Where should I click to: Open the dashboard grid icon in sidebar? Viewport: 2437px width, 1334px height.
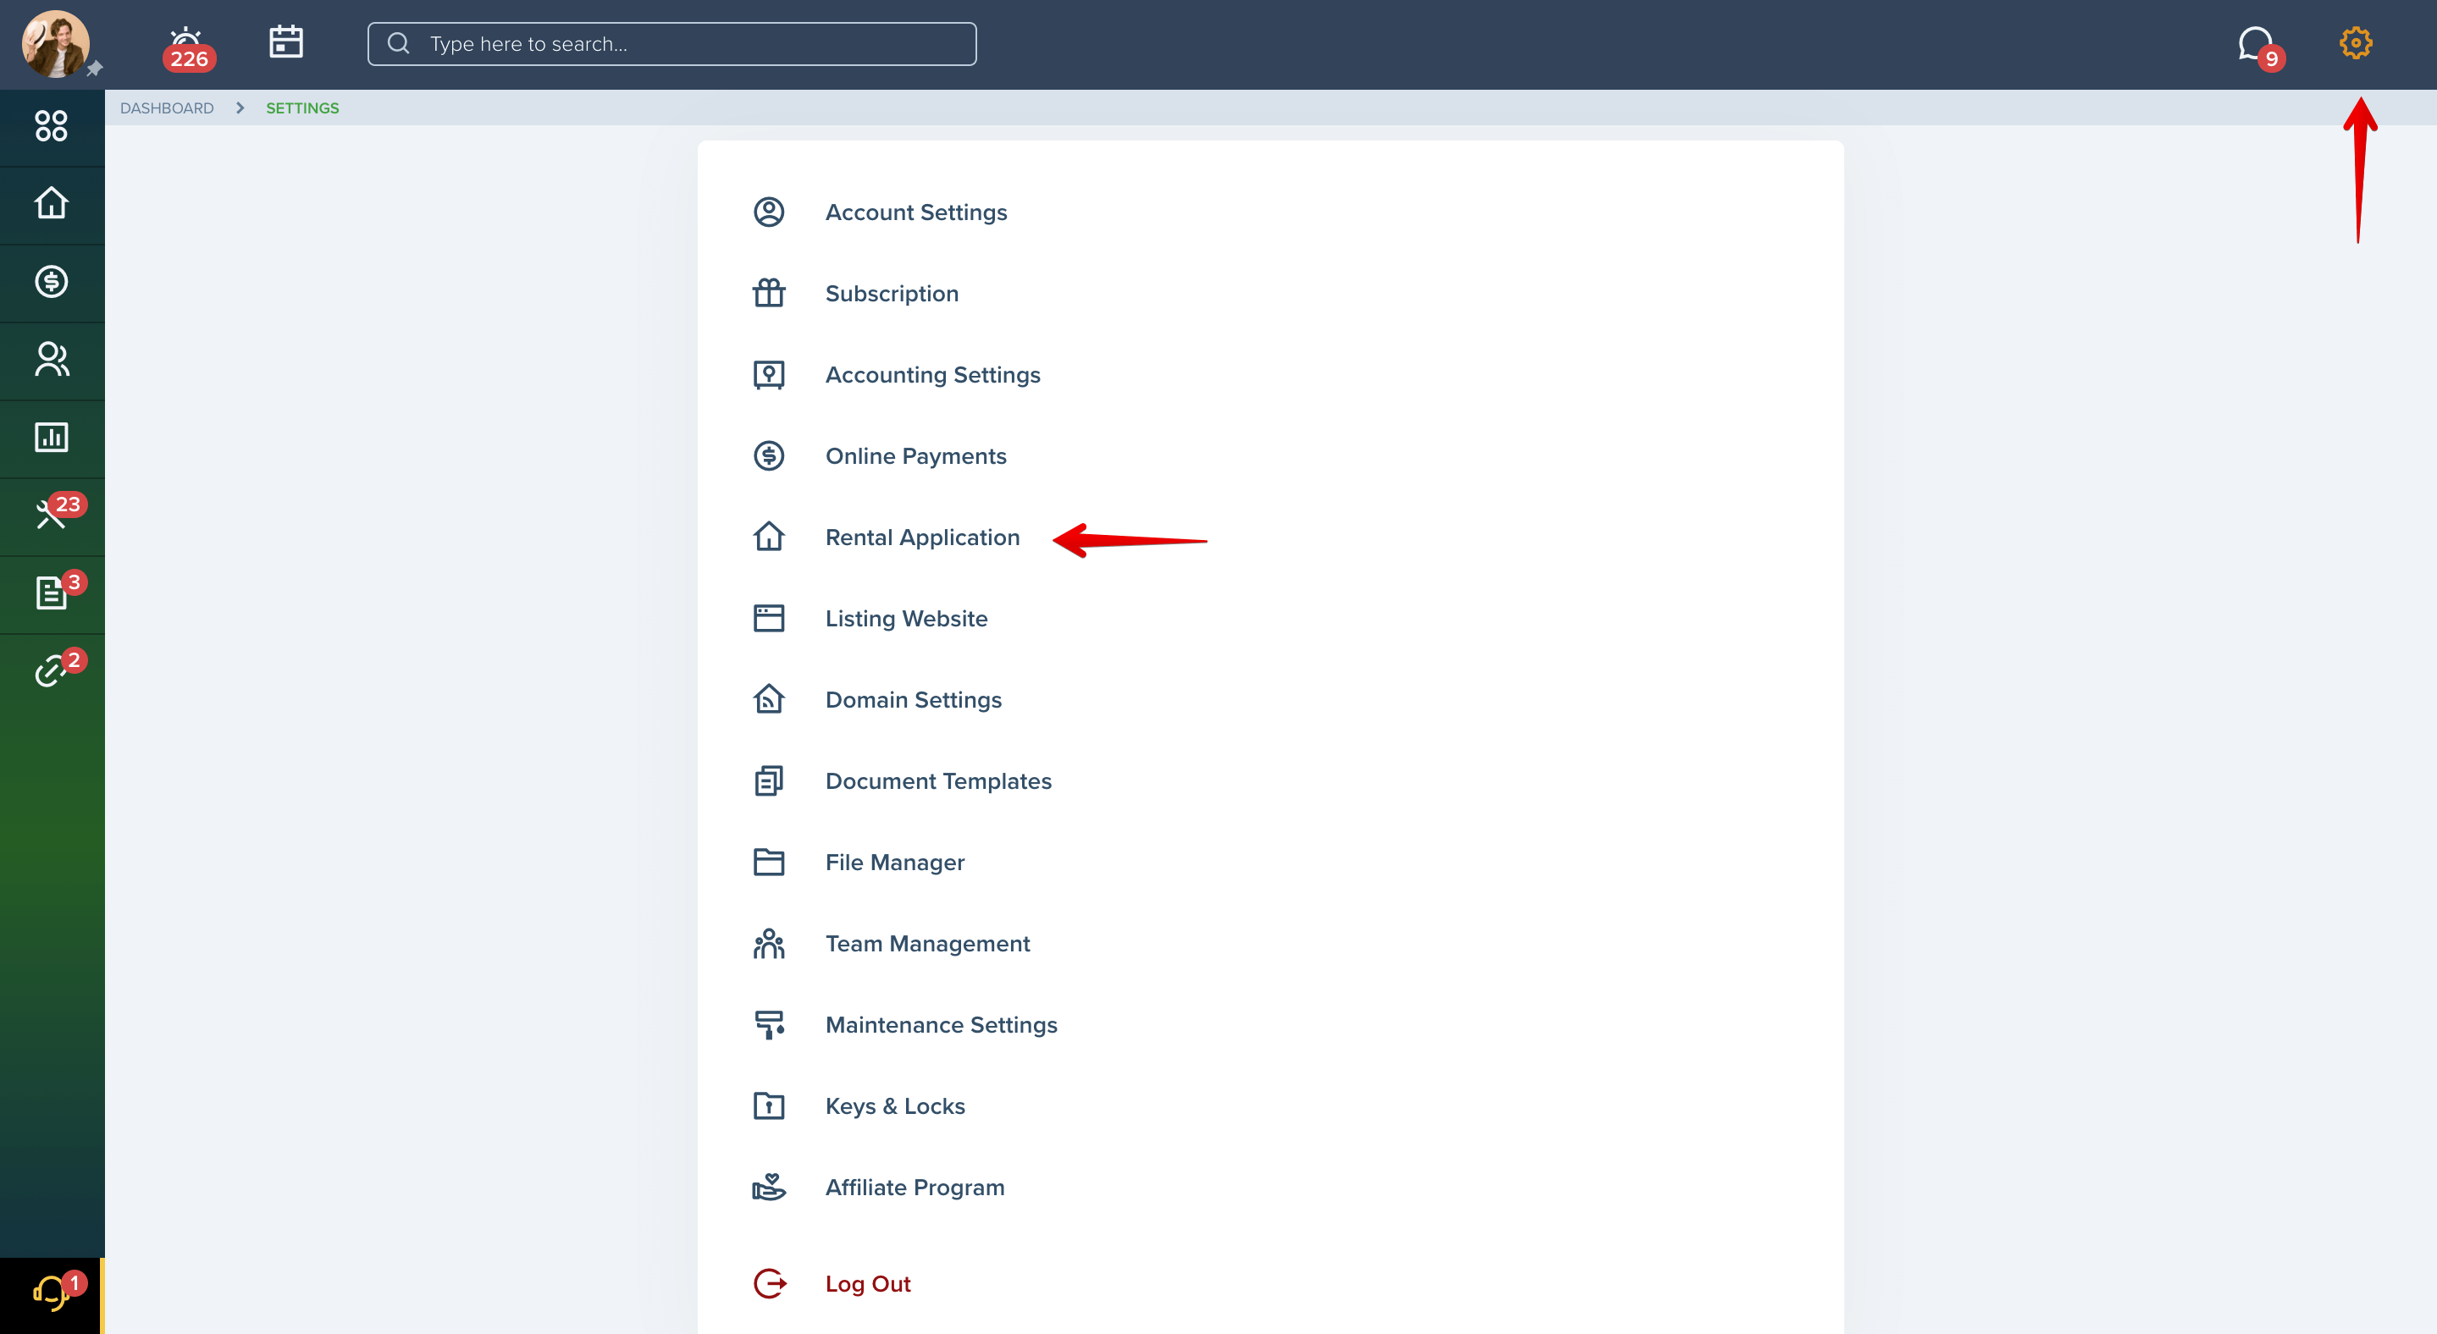point(51,126)
